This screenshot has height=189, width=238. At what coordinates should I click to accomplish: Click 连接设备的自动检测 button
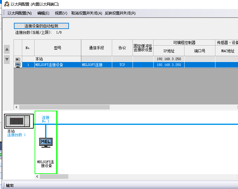click(x=41, y=26)
